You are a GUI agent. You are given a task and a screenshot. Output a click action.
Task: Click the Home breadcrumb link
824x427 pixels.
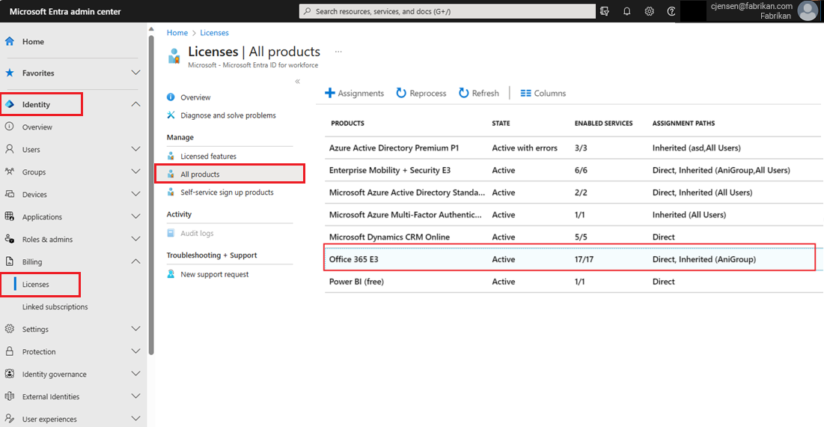(x=177, y=33)
